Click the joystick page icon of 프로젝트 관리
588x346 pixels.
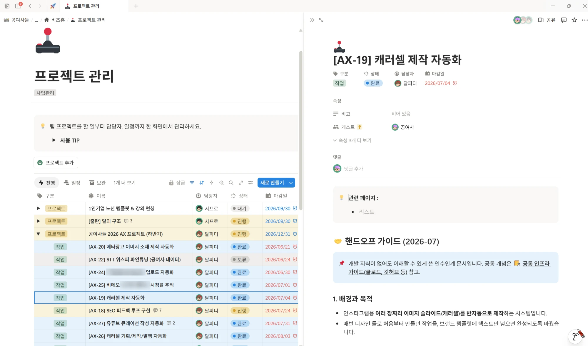[x=48, y=40]
